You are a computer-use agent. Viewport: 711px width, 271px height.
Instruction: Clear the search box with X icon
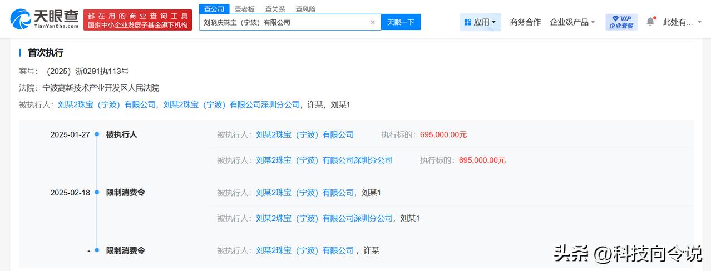(x=373, y=22)
